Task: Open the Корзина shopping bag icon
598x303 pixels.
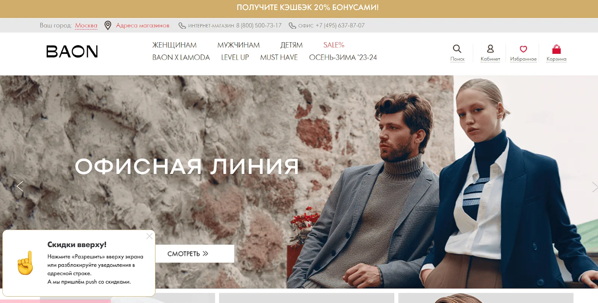Action: click(x=557, y=49)
